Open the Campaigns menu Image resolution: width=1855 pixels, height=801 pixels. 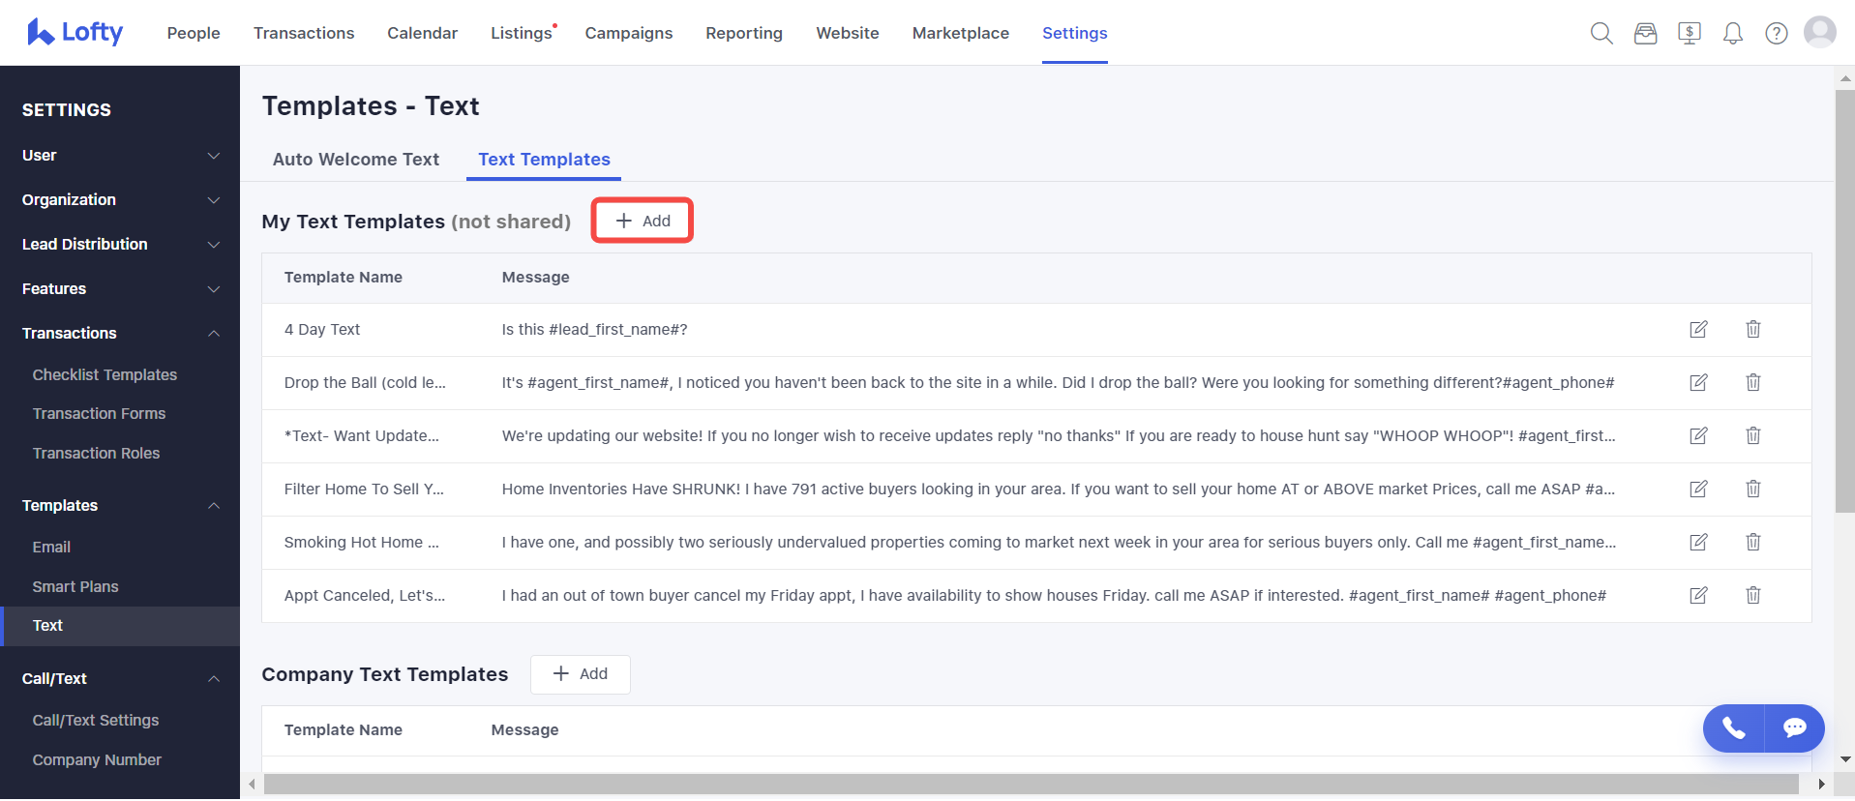click(629, 33)
